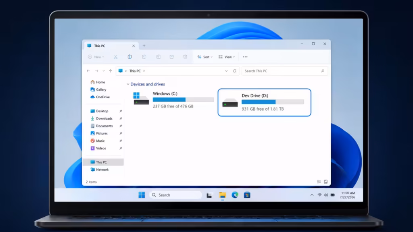Image resolution: width=413 pixels, height=232 pixels.
Task: Open the Sort dropdown
Action: pos(205,57)
